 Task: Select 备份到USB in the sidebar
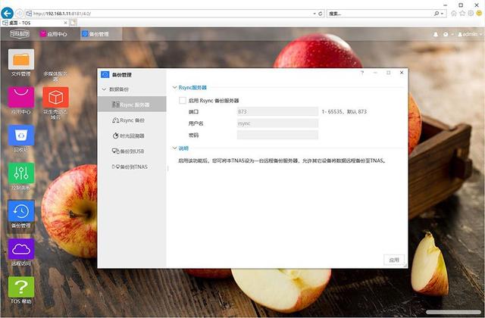[132, 151]
